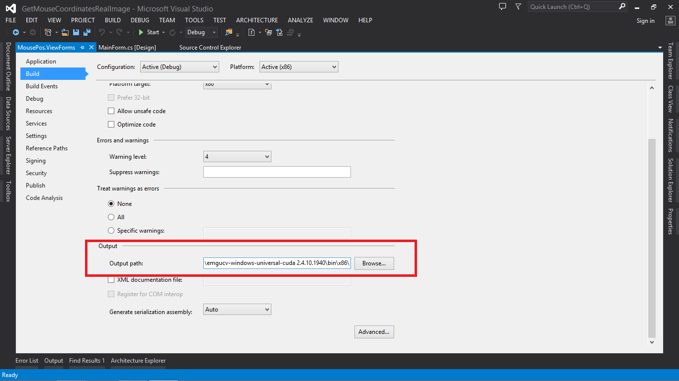Screen dimensions: 679x381
Task: Enable the Optimize code checkbox
Action: point(111,125)
